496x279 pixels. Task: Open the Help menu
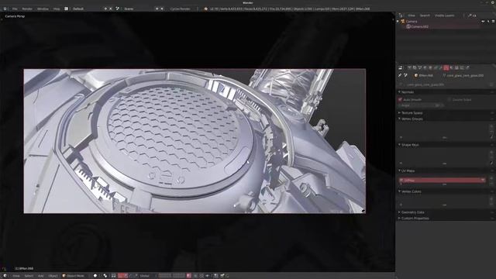pyautogui.click(x=57, y=9)
